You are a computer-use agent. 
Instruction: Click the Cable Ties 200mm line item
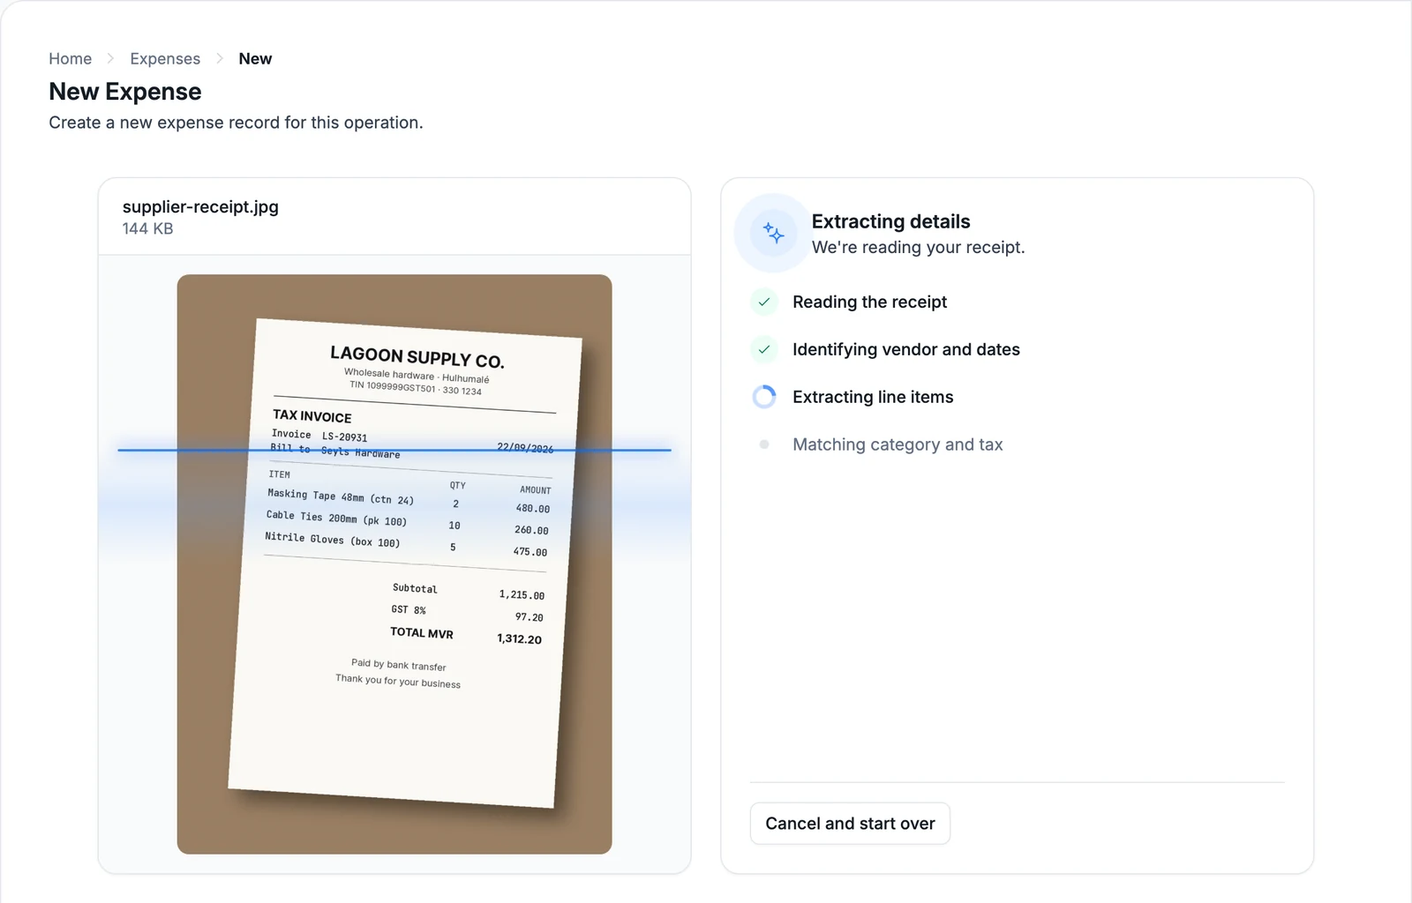click(x=336, y=518)
